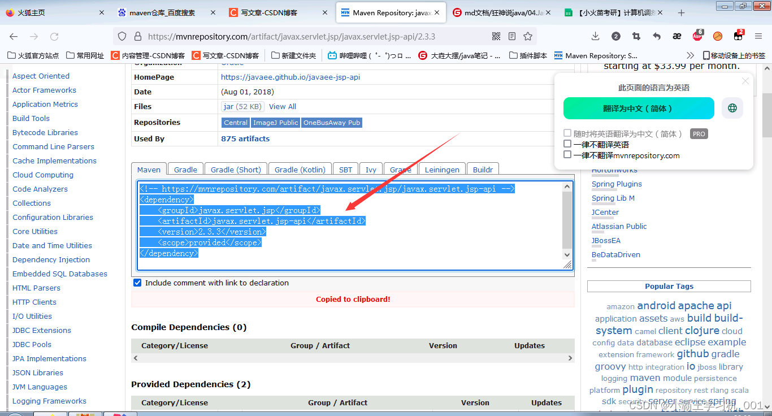Click the undo closed tab arrow icon
This screenshot has height=416, width=772.
(657, 36)
